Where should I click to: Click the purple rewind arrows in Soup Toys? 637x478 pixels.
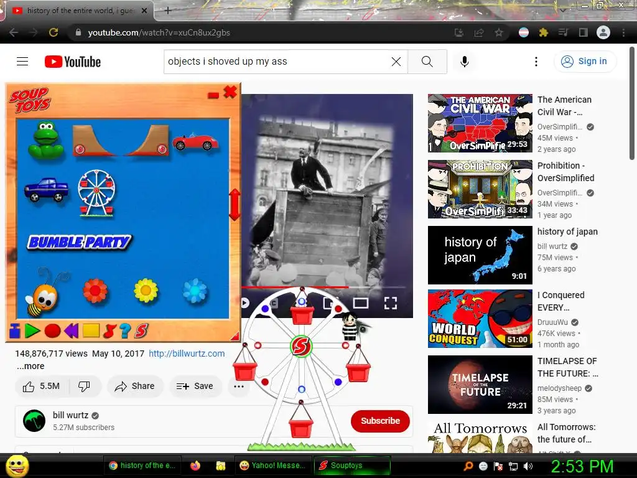coord(71,331)
